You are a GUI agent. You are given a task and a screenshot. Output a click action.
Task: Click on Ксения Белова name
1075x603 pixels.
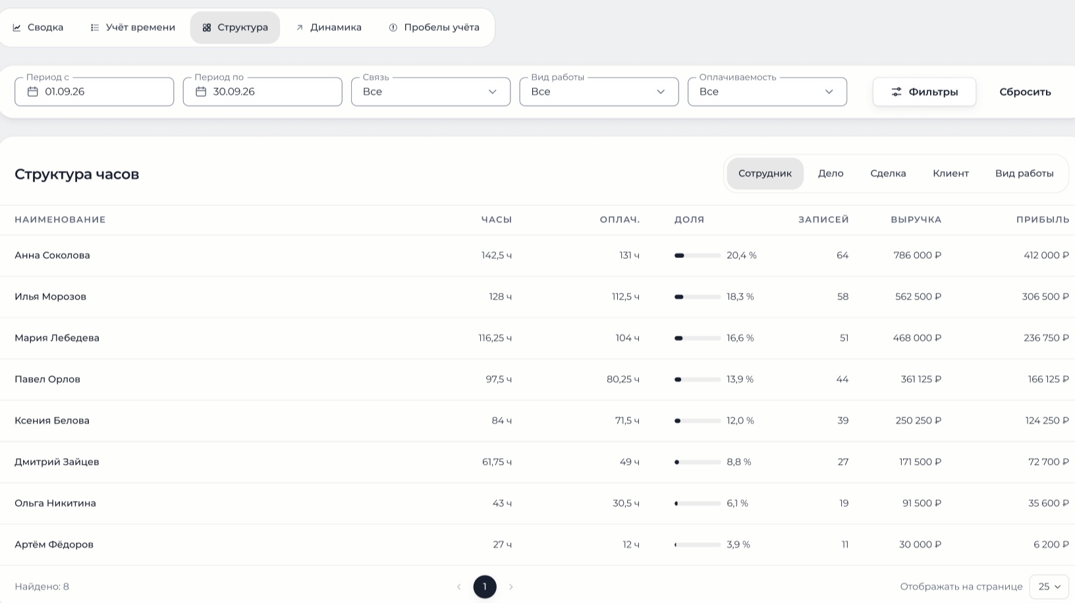[52, 421]
